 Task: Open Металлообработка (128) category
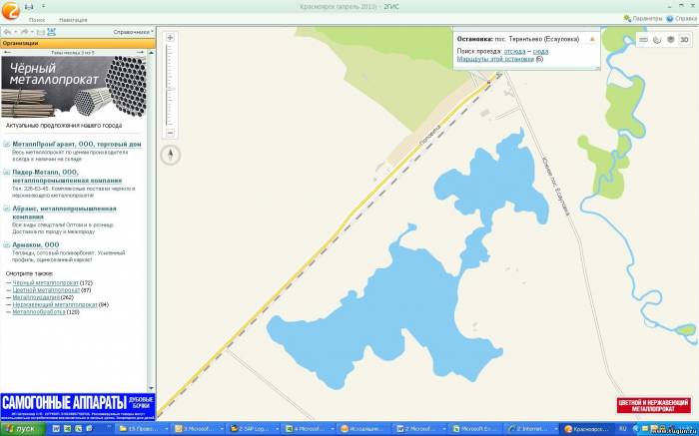(39, 311)
